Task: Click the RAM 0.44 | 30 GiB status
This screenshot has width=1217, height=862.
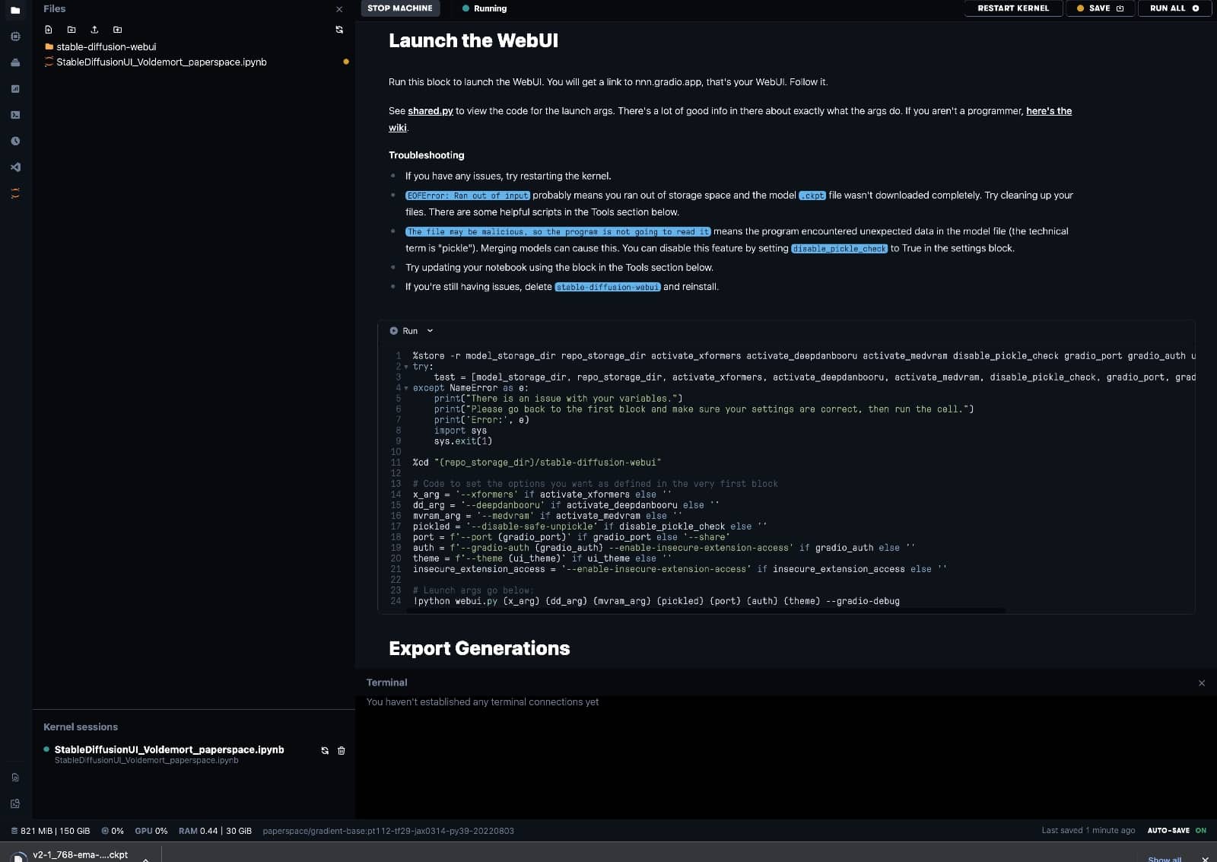Action: [215, 831]
